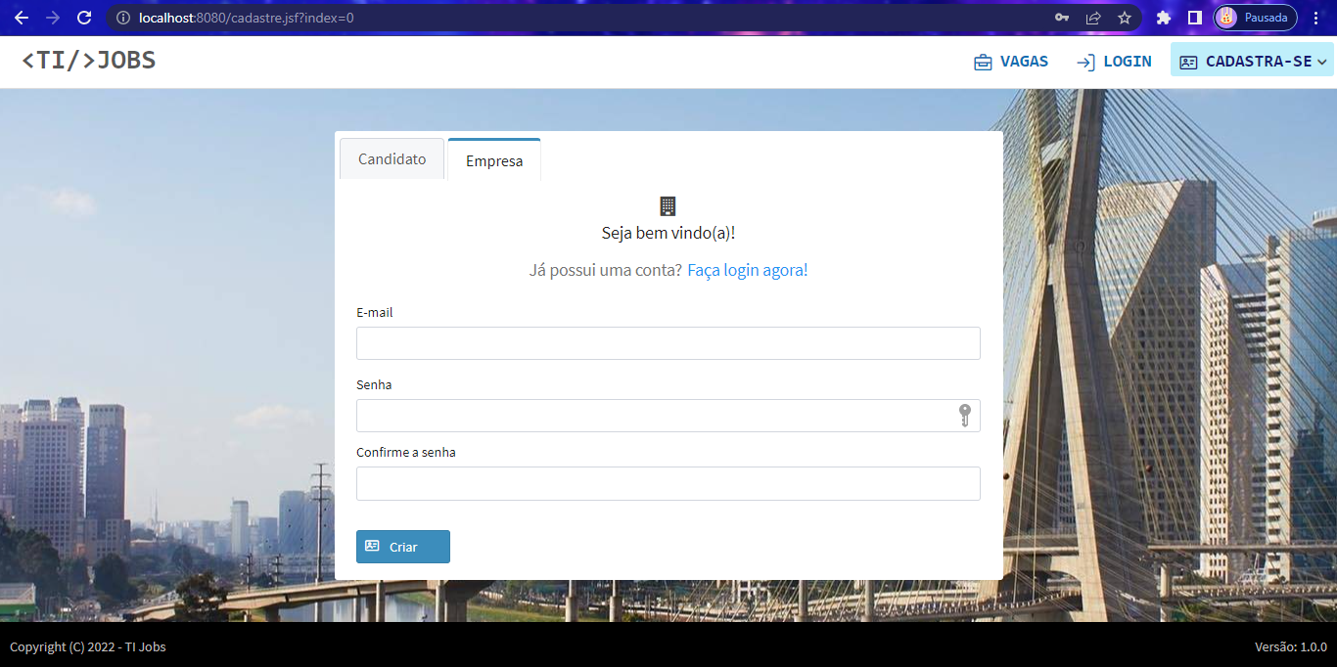Reload the page with refresh icon
Viewport: 1337px width, 667px height.
click(x=84, y=18)
